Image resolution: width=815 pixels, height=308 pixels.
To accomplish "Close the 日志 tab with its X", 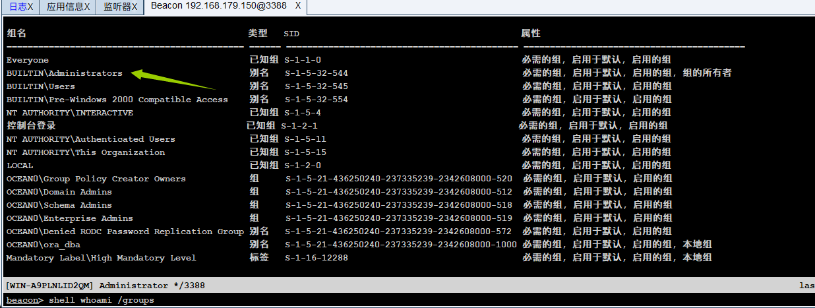I will click(31, 7).
